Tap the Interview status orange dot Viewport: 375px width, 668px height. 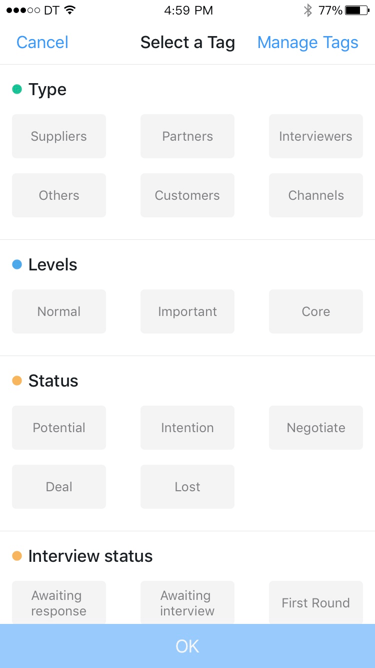(17, 556)
